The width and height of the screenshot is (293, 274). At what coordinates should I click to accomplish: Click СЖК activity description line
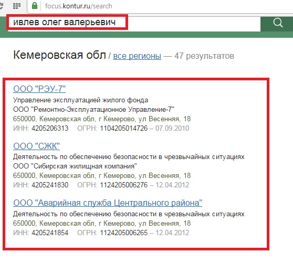pyautogui.click(x=129, y=157)
